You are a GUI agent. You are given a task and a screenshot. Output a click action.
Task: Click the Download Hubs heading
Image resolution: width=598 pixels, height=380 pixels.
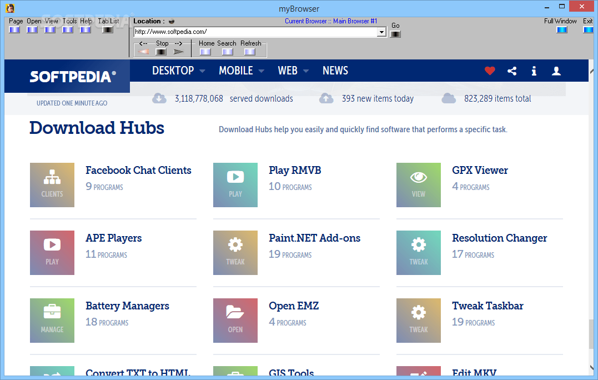(x=97, y=128)
